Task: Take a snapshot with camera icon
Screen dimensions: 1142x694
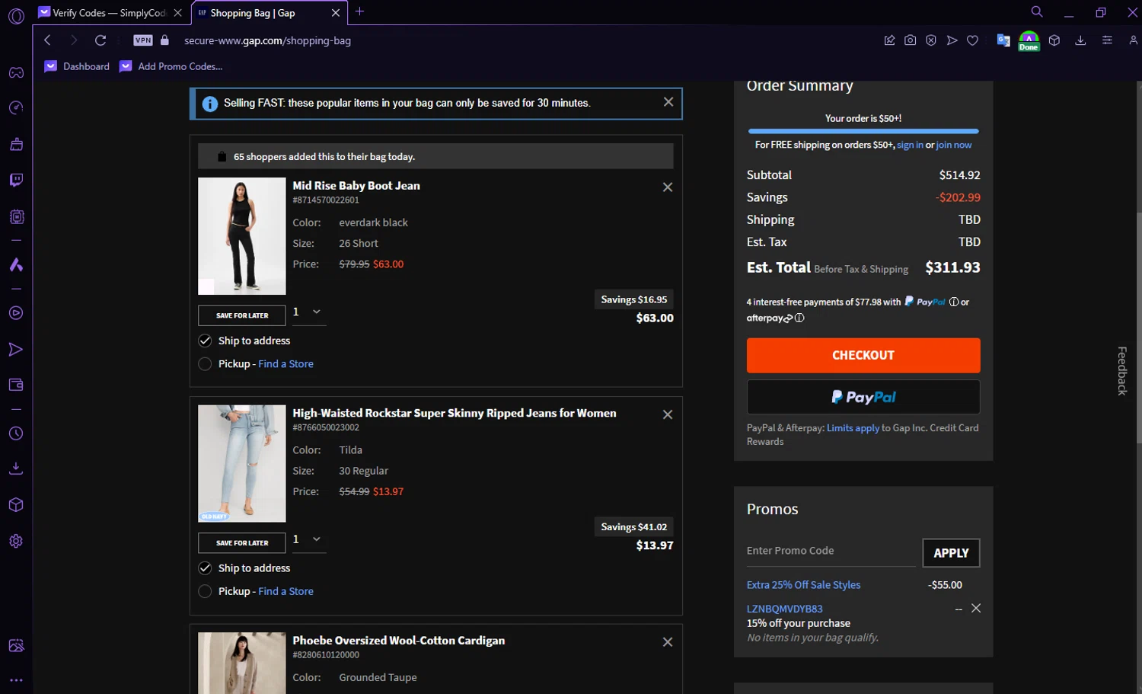Action: [910, 40]
